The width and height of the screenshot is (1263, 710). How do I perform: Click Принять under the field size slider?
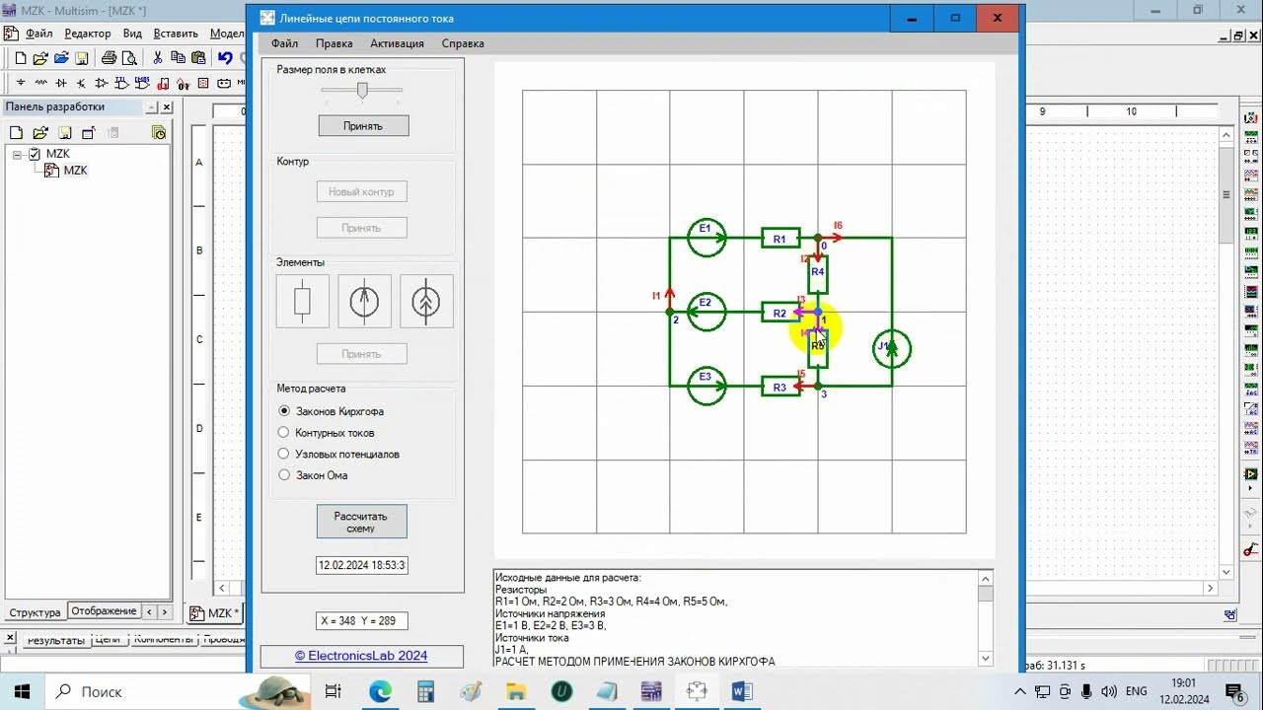363,126
